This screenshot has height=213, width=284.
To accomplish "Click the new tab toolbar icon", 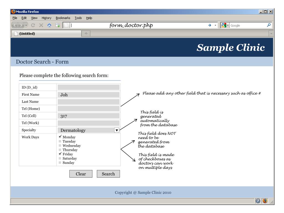I will 58,25.
